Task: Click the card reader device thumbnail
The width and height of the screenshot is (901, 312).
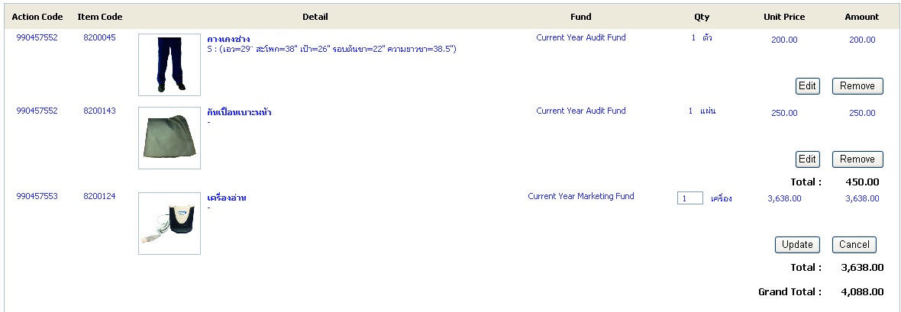Action: [x=170, y=223]
